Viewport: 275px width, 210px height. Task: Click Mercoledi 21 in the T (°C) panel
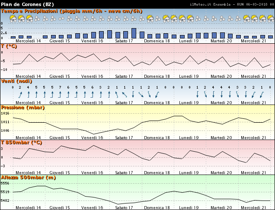coord(253,76)
